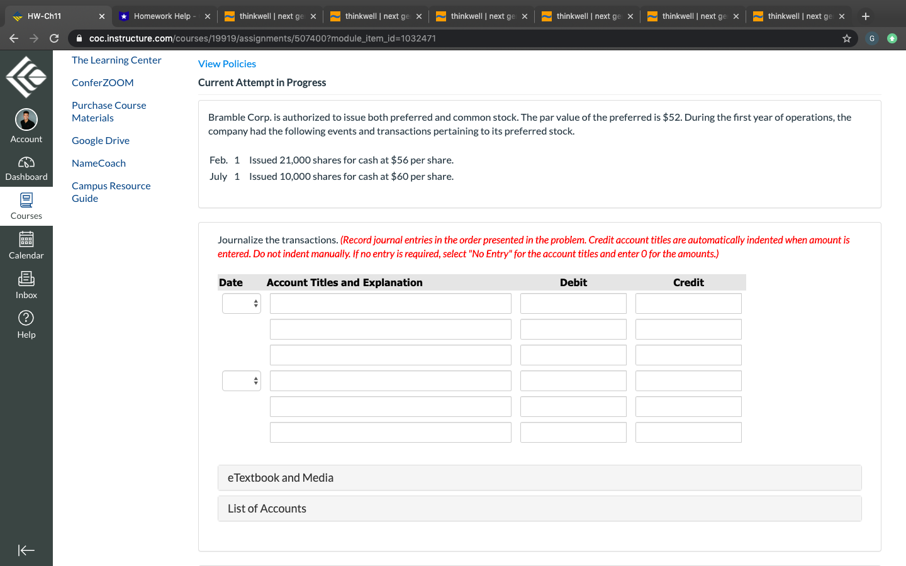Switch to the last thinkwell tab
This screenshot has height=566, width=906.
coord(799,16)
